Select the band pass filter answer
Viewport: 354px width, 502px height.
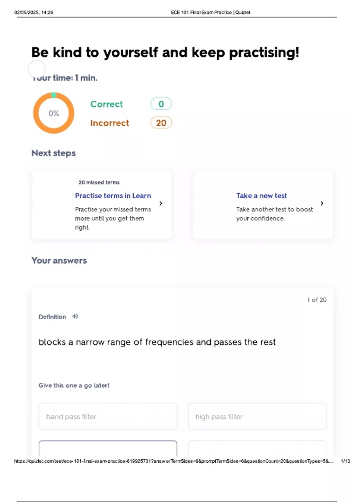click(108, 416)
